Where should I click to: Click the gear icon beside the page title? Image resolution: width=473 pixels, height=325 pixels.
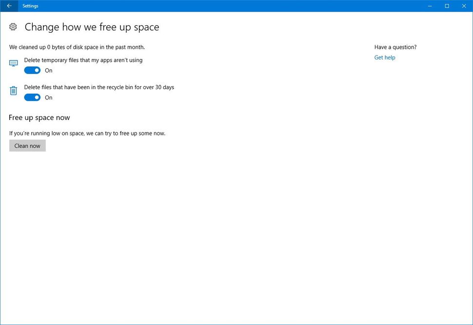(x=13, y=27)
